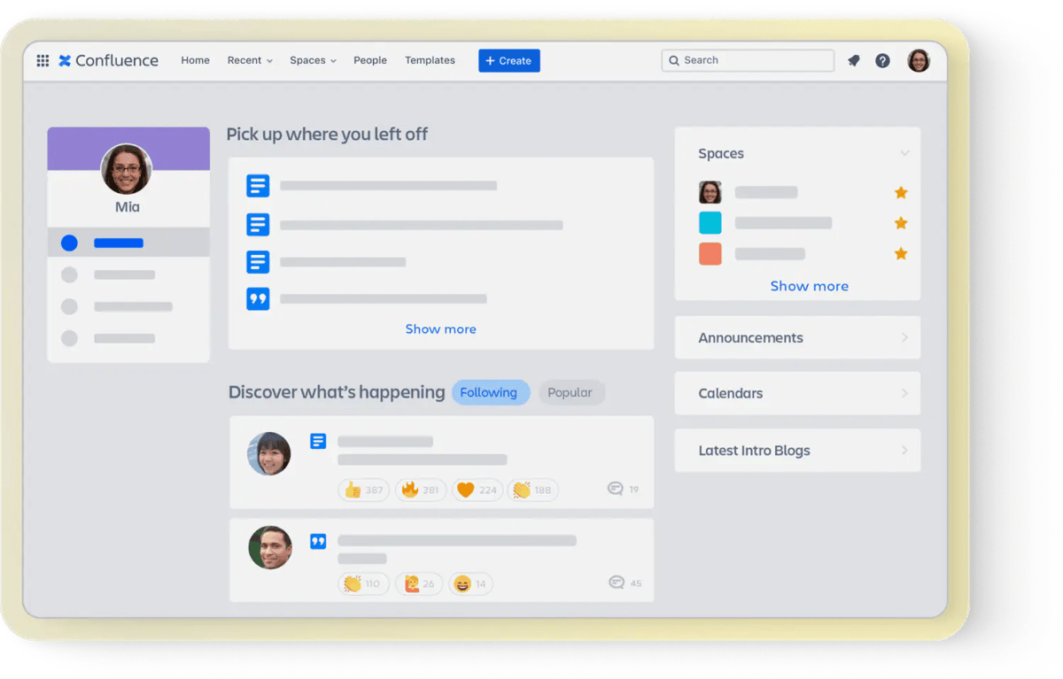Go to the People menu item
Viewport: 1063px width, 679px height.
tap(369, 61)
